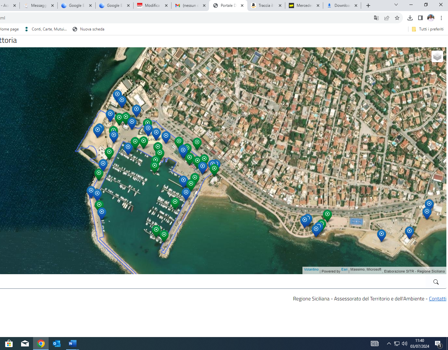448x350 pixels.
Task: Switch to the Mercedes tab
Action: pyautogui.click(x=304, y=6)
